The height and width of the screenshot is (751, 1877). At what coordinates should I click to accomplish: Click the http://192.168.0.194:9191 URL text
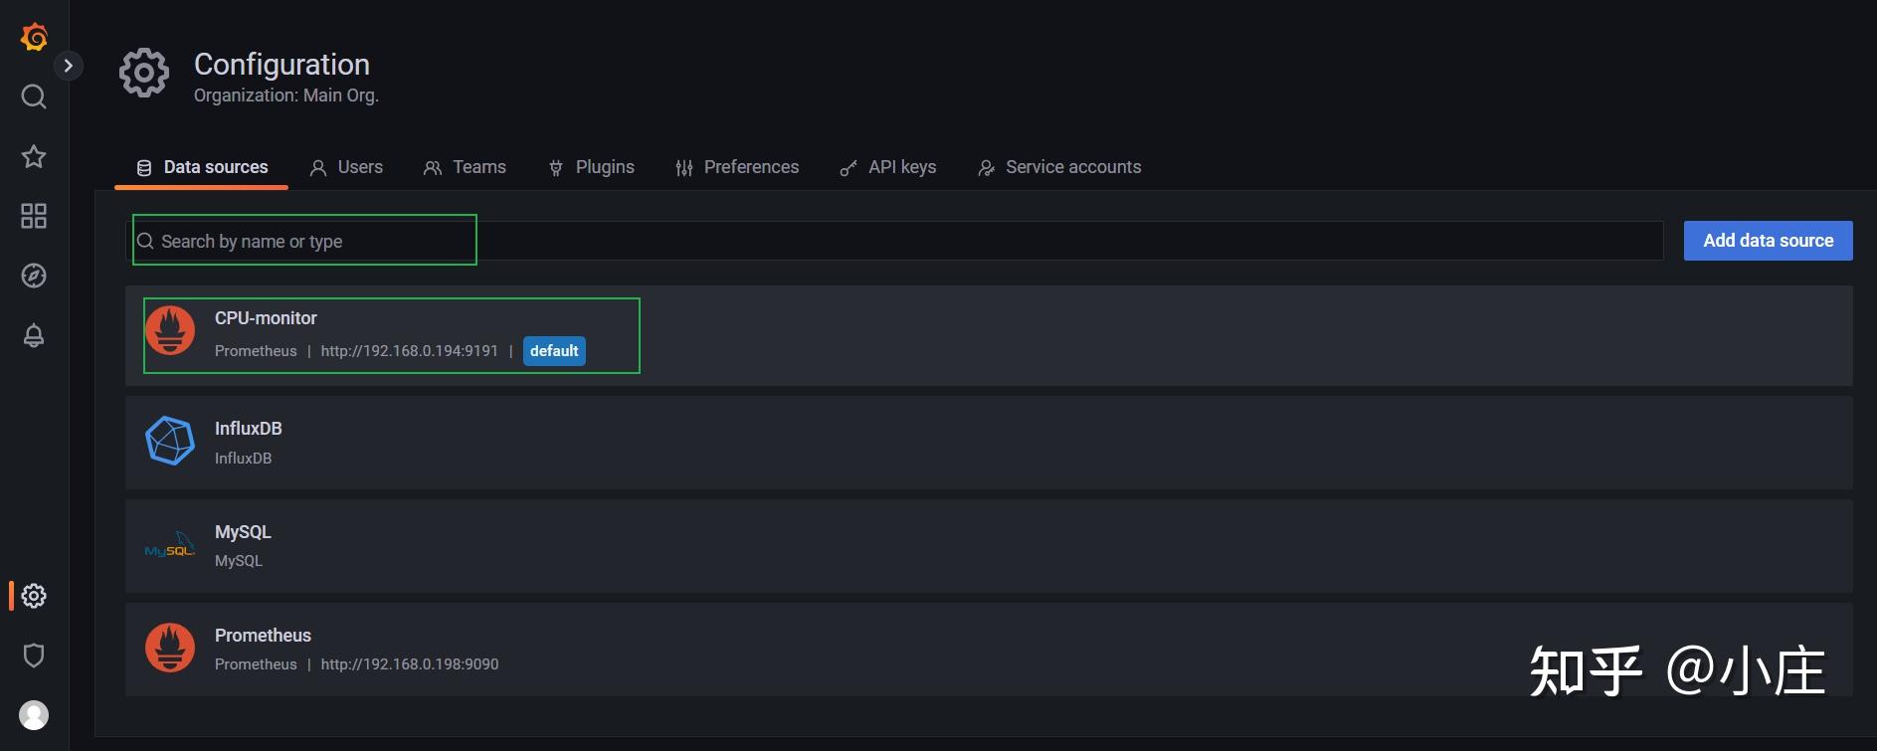click(x=409, y=351)
